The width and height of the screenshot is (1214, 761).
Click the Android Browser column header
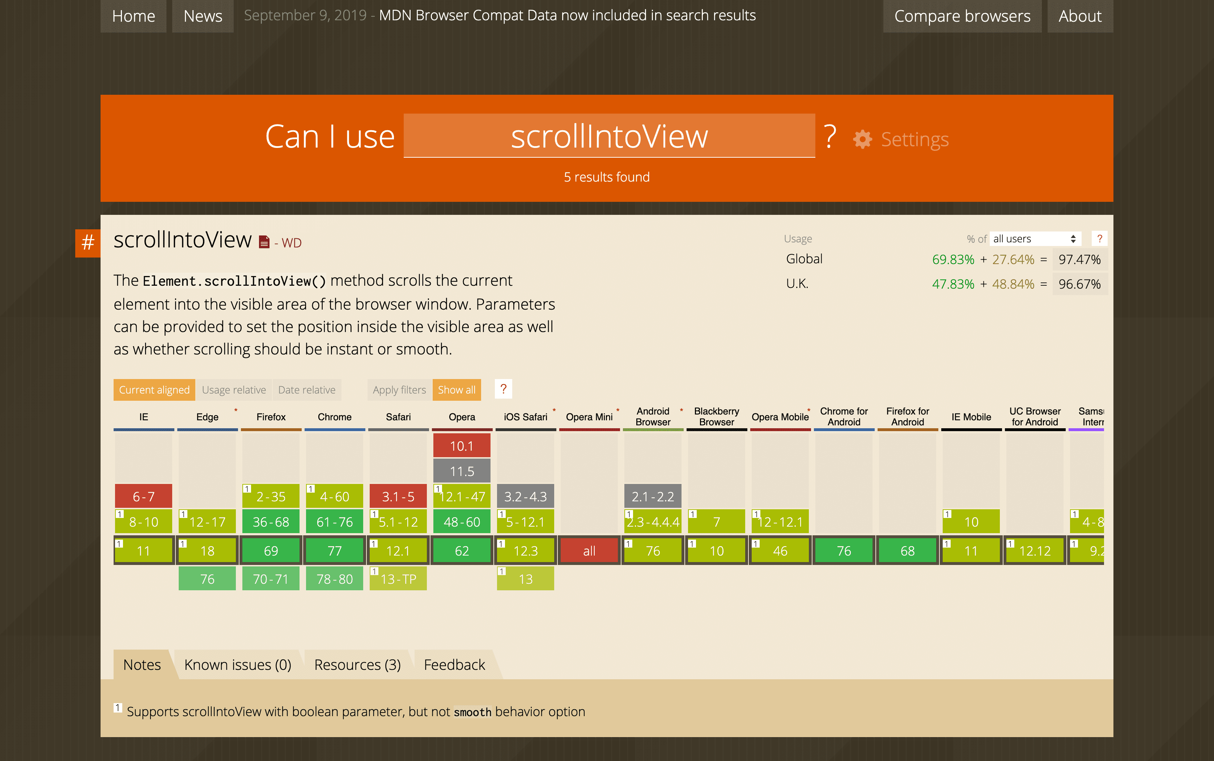(653, 417)
